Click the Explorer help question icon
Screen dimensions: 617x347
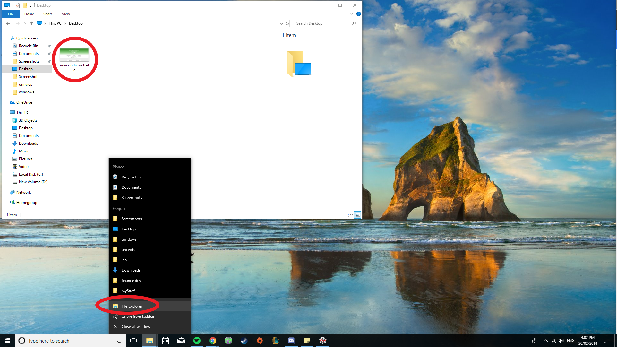click(x=359, y=14)
